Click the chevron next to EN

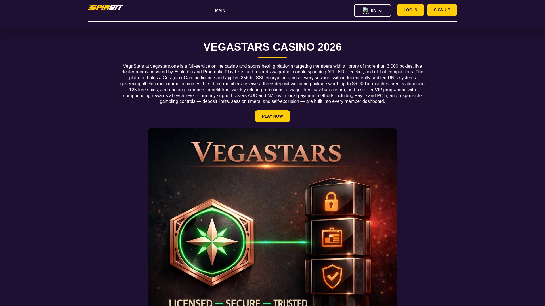click(x=380, y=11)
